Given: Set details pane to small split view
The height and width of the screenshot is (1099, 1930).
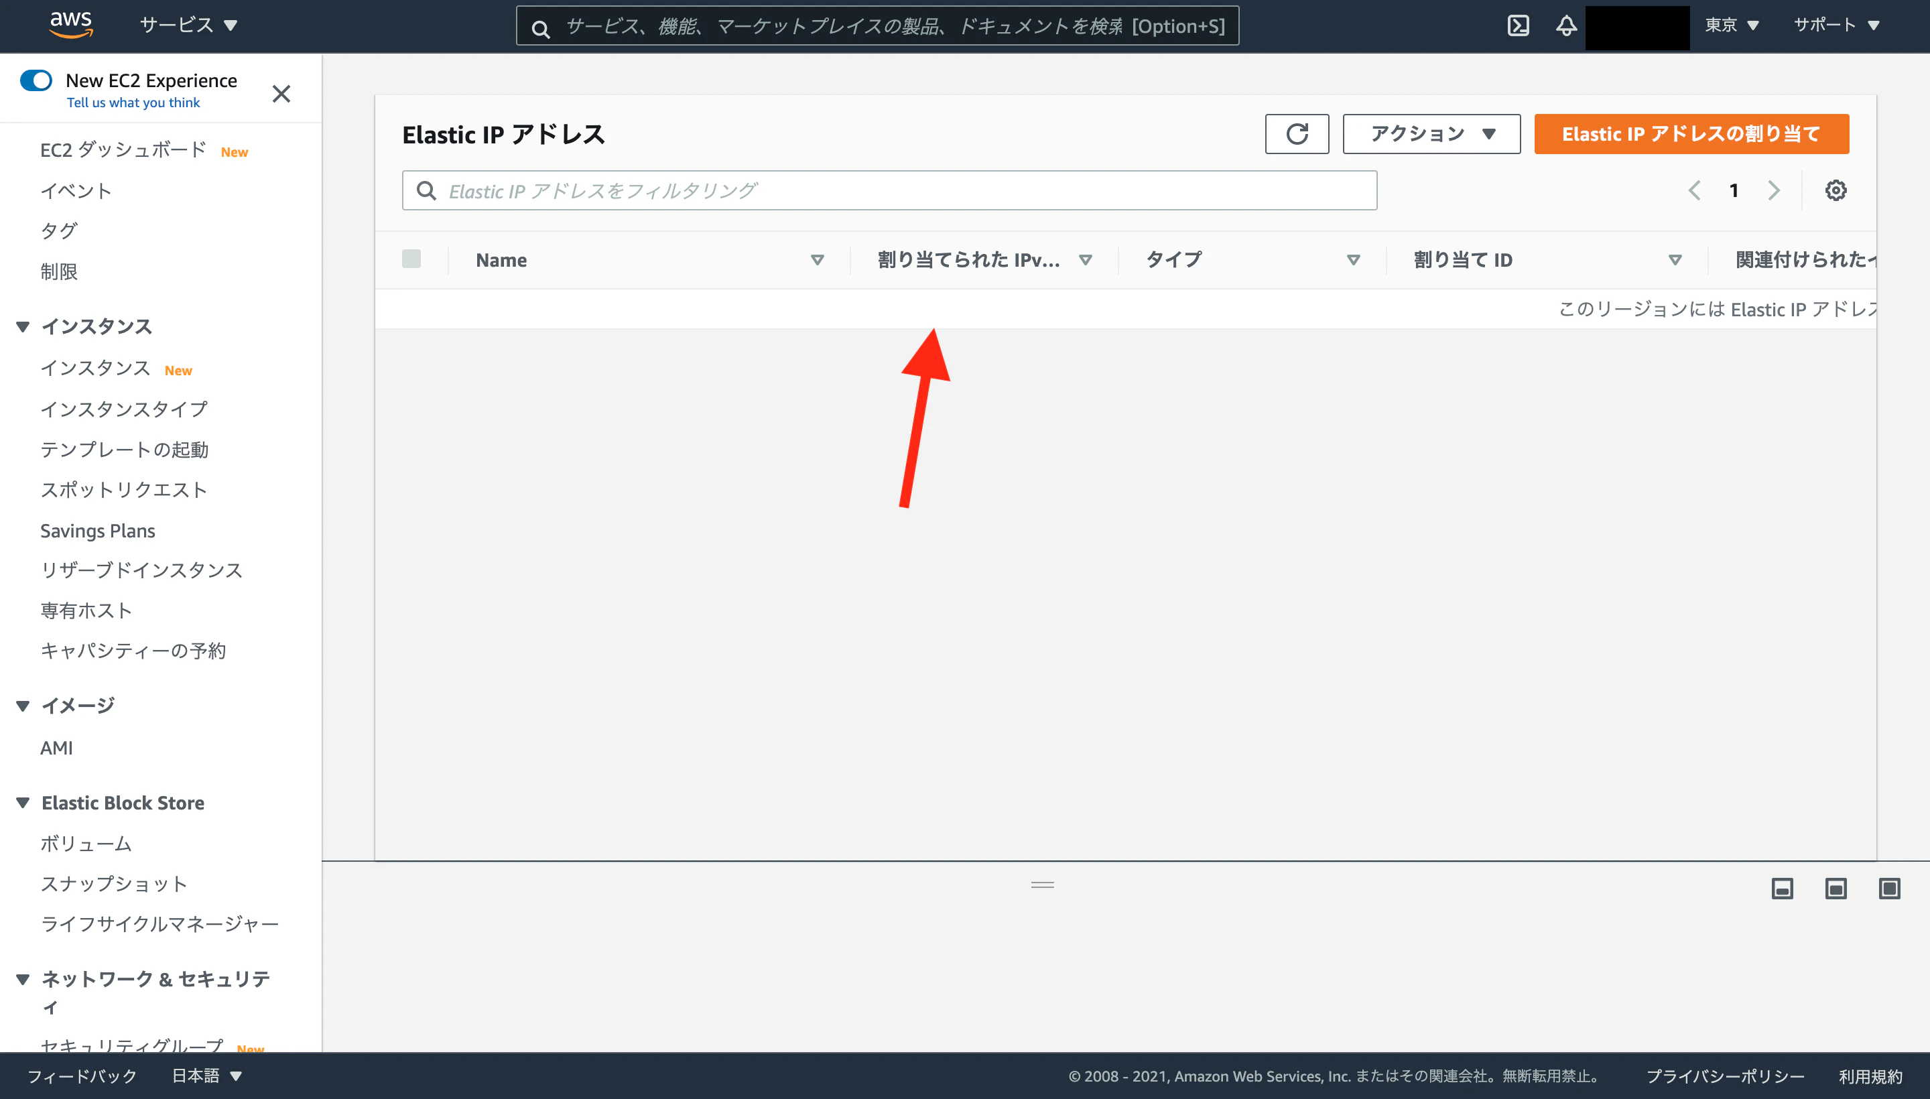Looking at the screenshot, I should pyautogui.click(x=1782, y=889).
